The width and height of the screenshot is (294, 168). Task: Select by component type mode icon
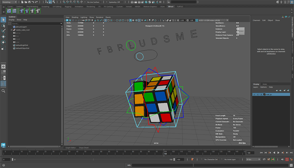pyautogui.click(x=54, y=2)
